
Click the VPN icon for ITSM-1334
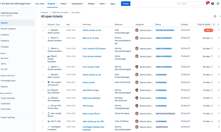[x=49, y=106]
